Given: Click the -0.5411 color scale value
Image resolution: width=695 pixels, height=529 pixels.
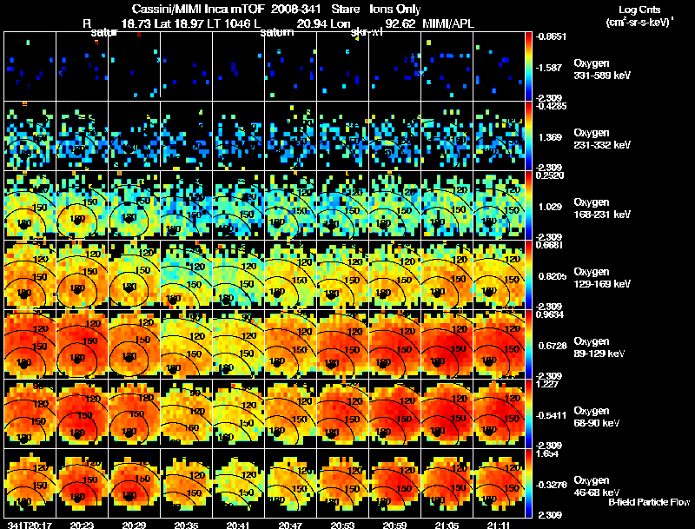Looking at the screenshot, I should tap(551, 415).
